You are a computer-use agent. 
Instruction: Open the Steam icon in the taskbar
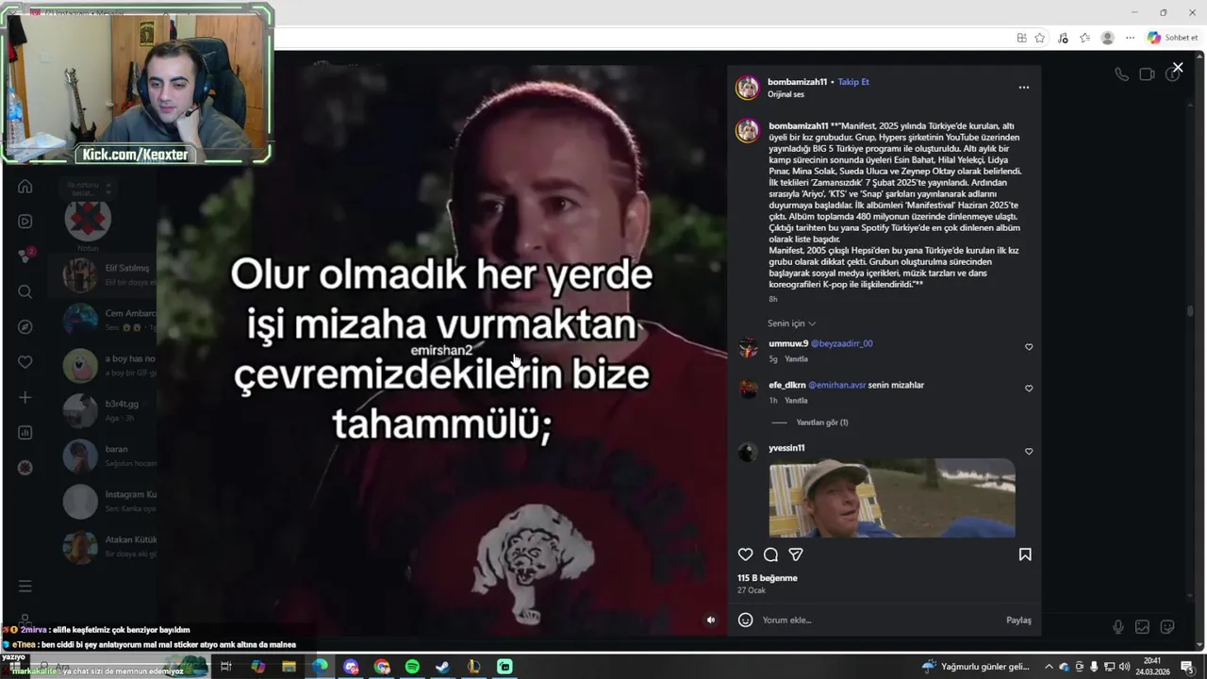click(442, 667)
